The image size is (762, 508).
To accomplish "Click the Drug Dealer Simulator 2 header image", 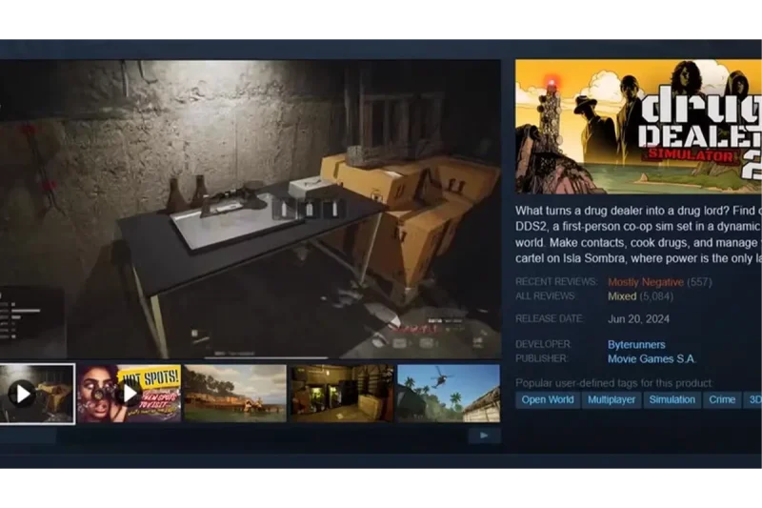I will (638, 127).
